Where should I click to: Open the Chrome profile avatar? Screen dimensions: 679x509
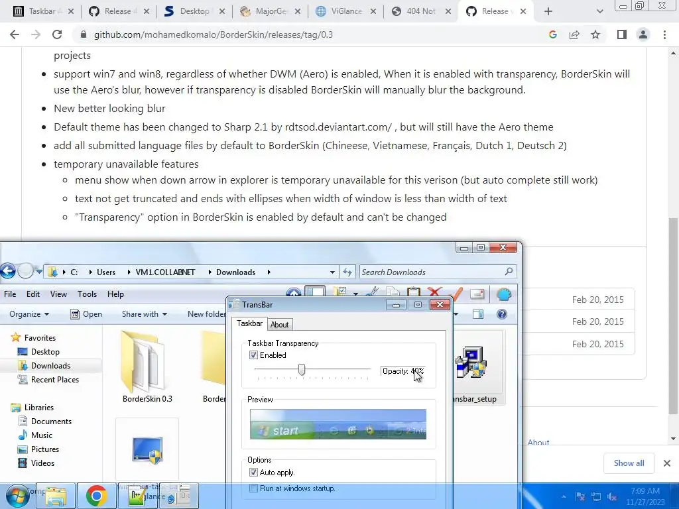pos(643,34)
